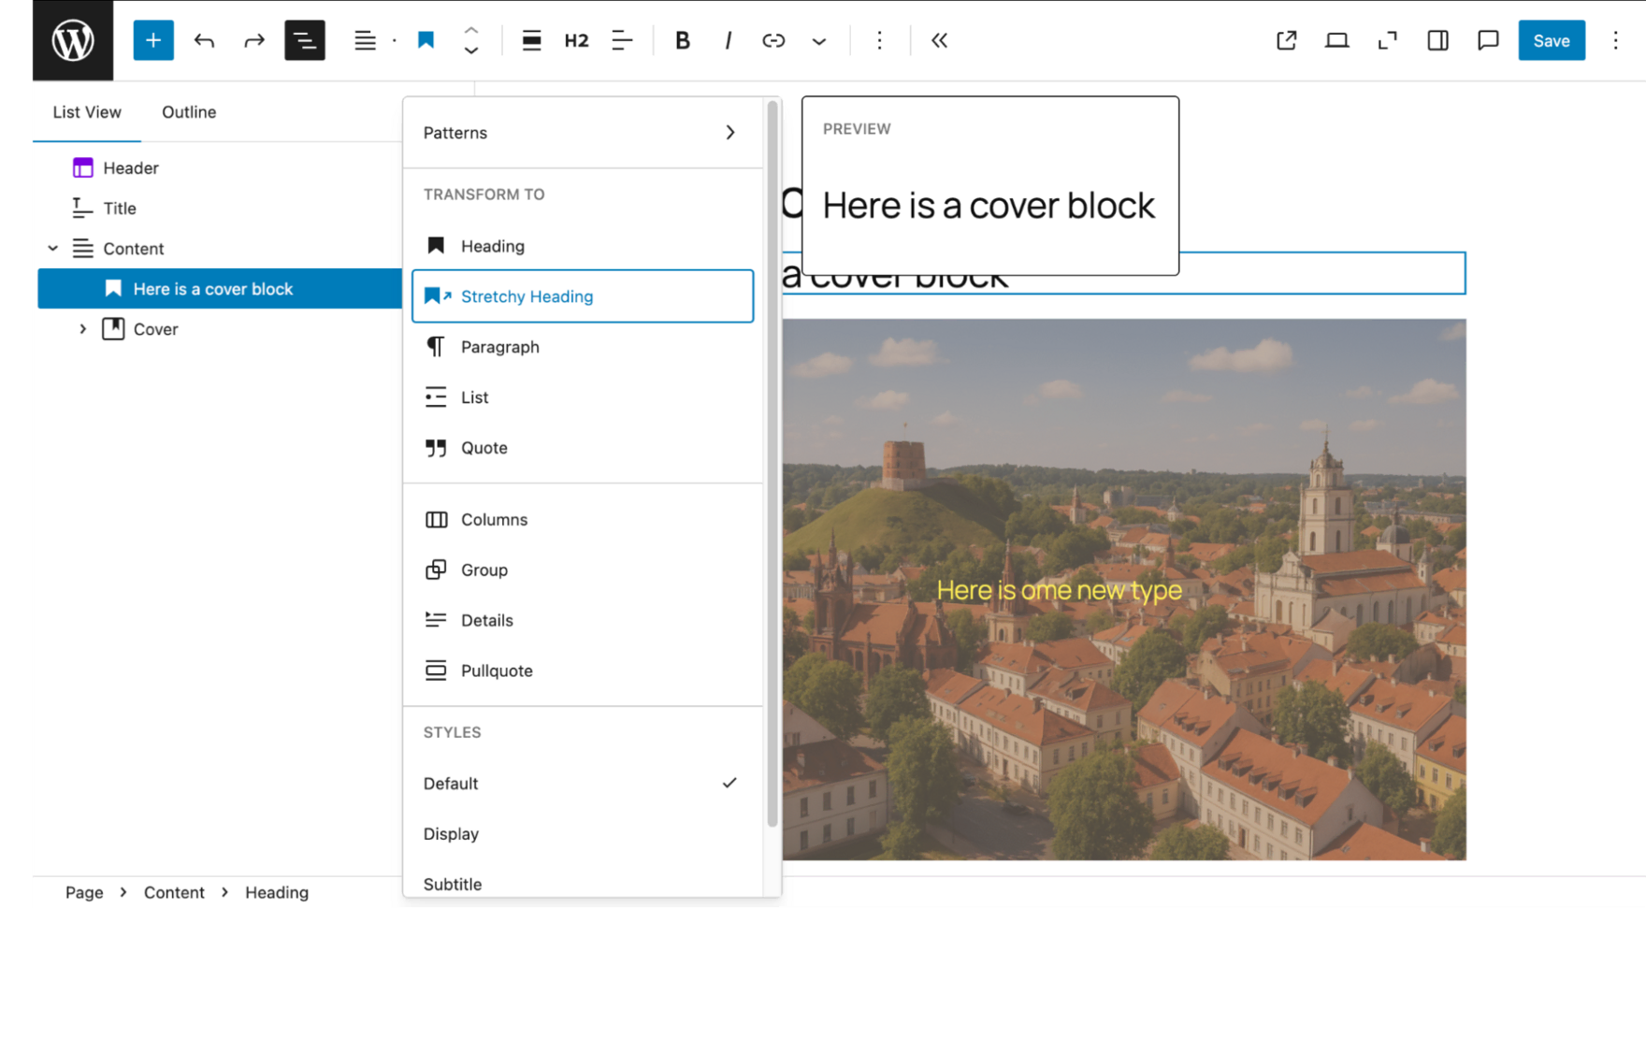
Task: Transform block to Paragraph
Action: pos(500,346)
